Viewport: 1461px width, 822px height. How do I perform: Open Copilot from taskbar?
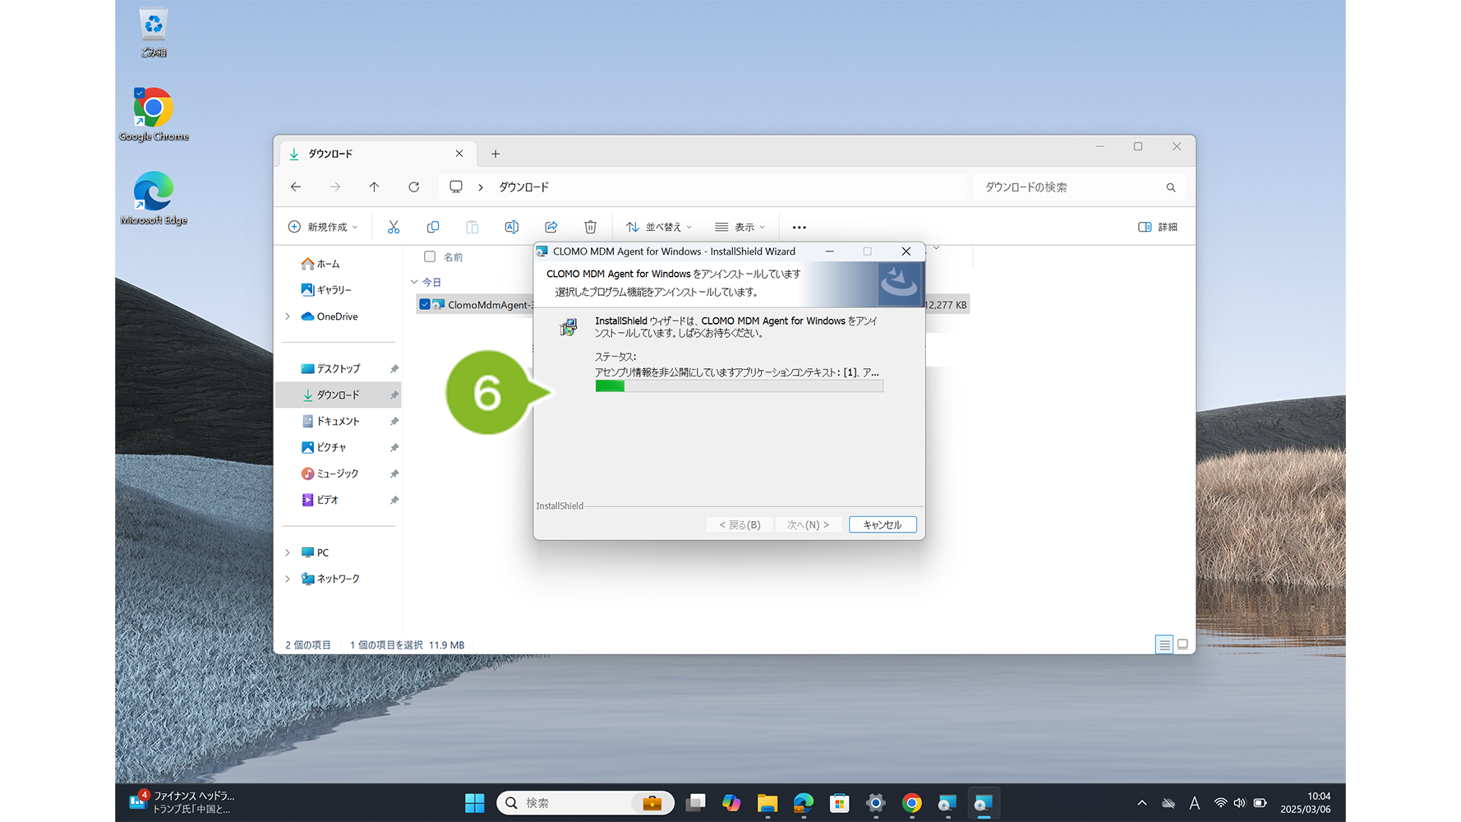coord(731,803)
